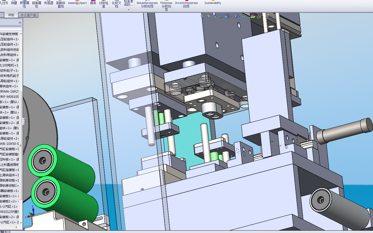Open the AssemblyXpert tool
Viewport: 373px width, 233px height.
point(77,3)
